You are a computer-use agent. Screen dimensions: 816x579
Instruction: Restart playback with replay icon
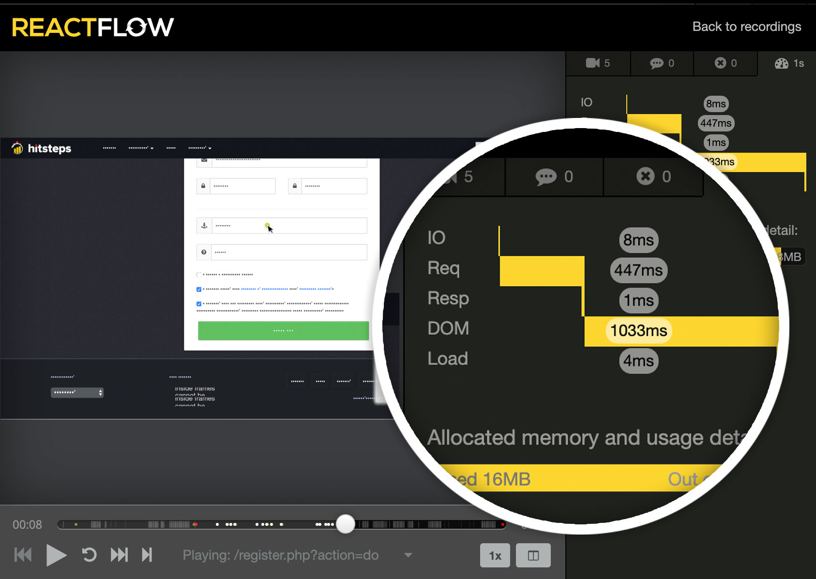89,555
